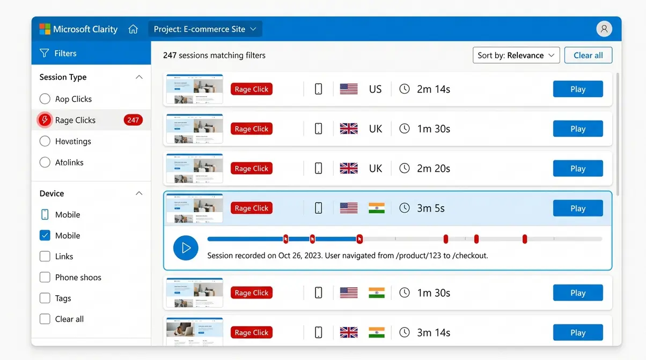The width and height of the screenshot is (646, 360).
Task: Click the clock icon next to 3m 14s
Action: click(x=405, y=332)
